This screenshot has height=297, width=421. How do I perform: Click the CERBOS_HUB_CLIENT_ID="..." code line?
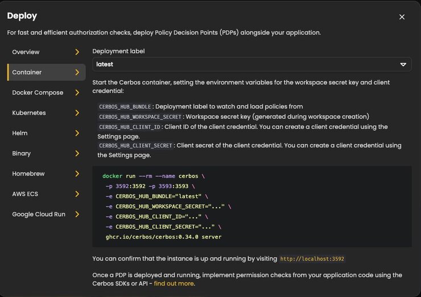point(157,216)
